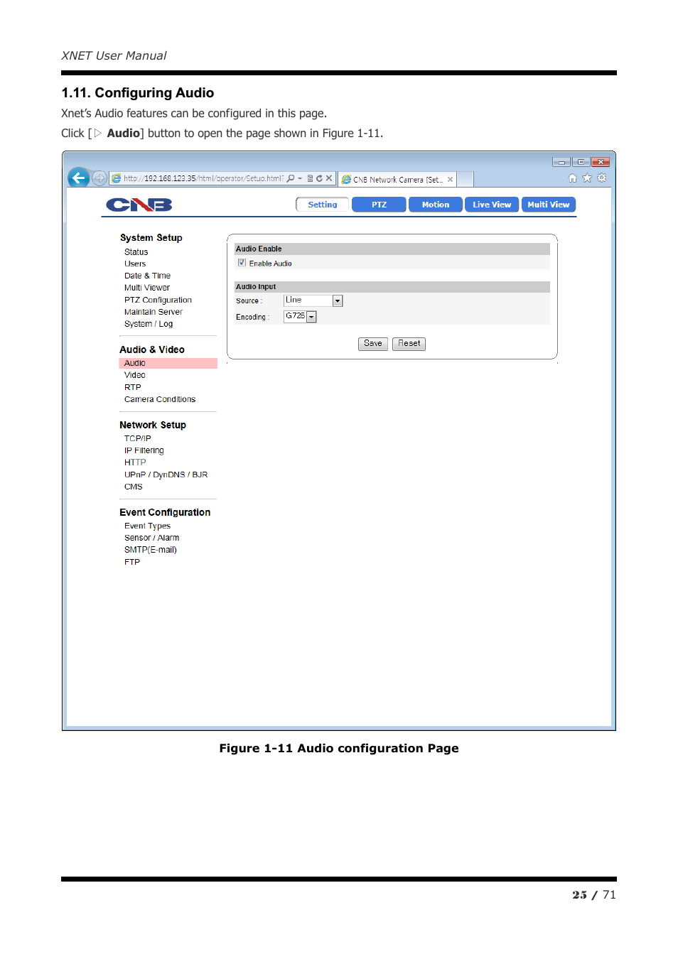Viewport: 678px width, 959px height.
Task: Open the address bar search dropdown arrow
Action: pyautogui.click(x=300, y=178)
